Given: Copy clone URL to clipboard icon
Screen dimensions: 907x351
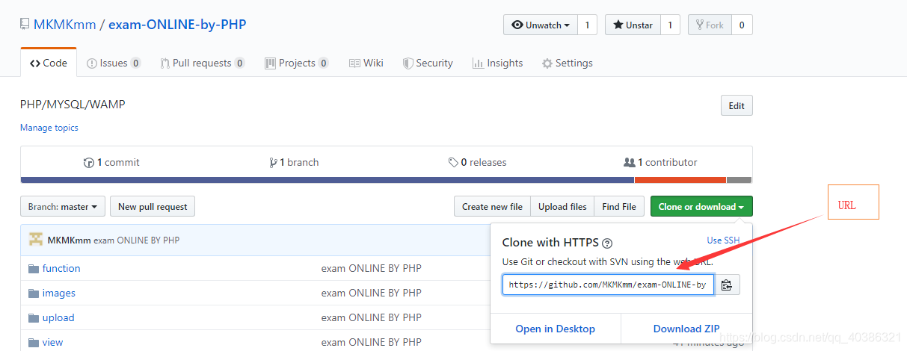Looking at the screenshot, I should [726, 285].
